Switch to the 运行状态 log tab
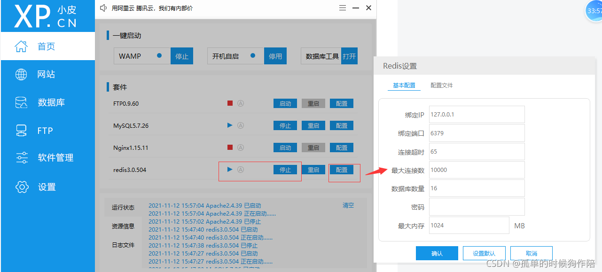Screen dimensions: 602x272 (123, 207)
